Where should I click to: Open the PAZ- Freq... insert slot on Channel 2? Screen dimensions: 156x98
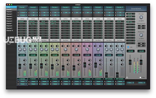[33, 24]
